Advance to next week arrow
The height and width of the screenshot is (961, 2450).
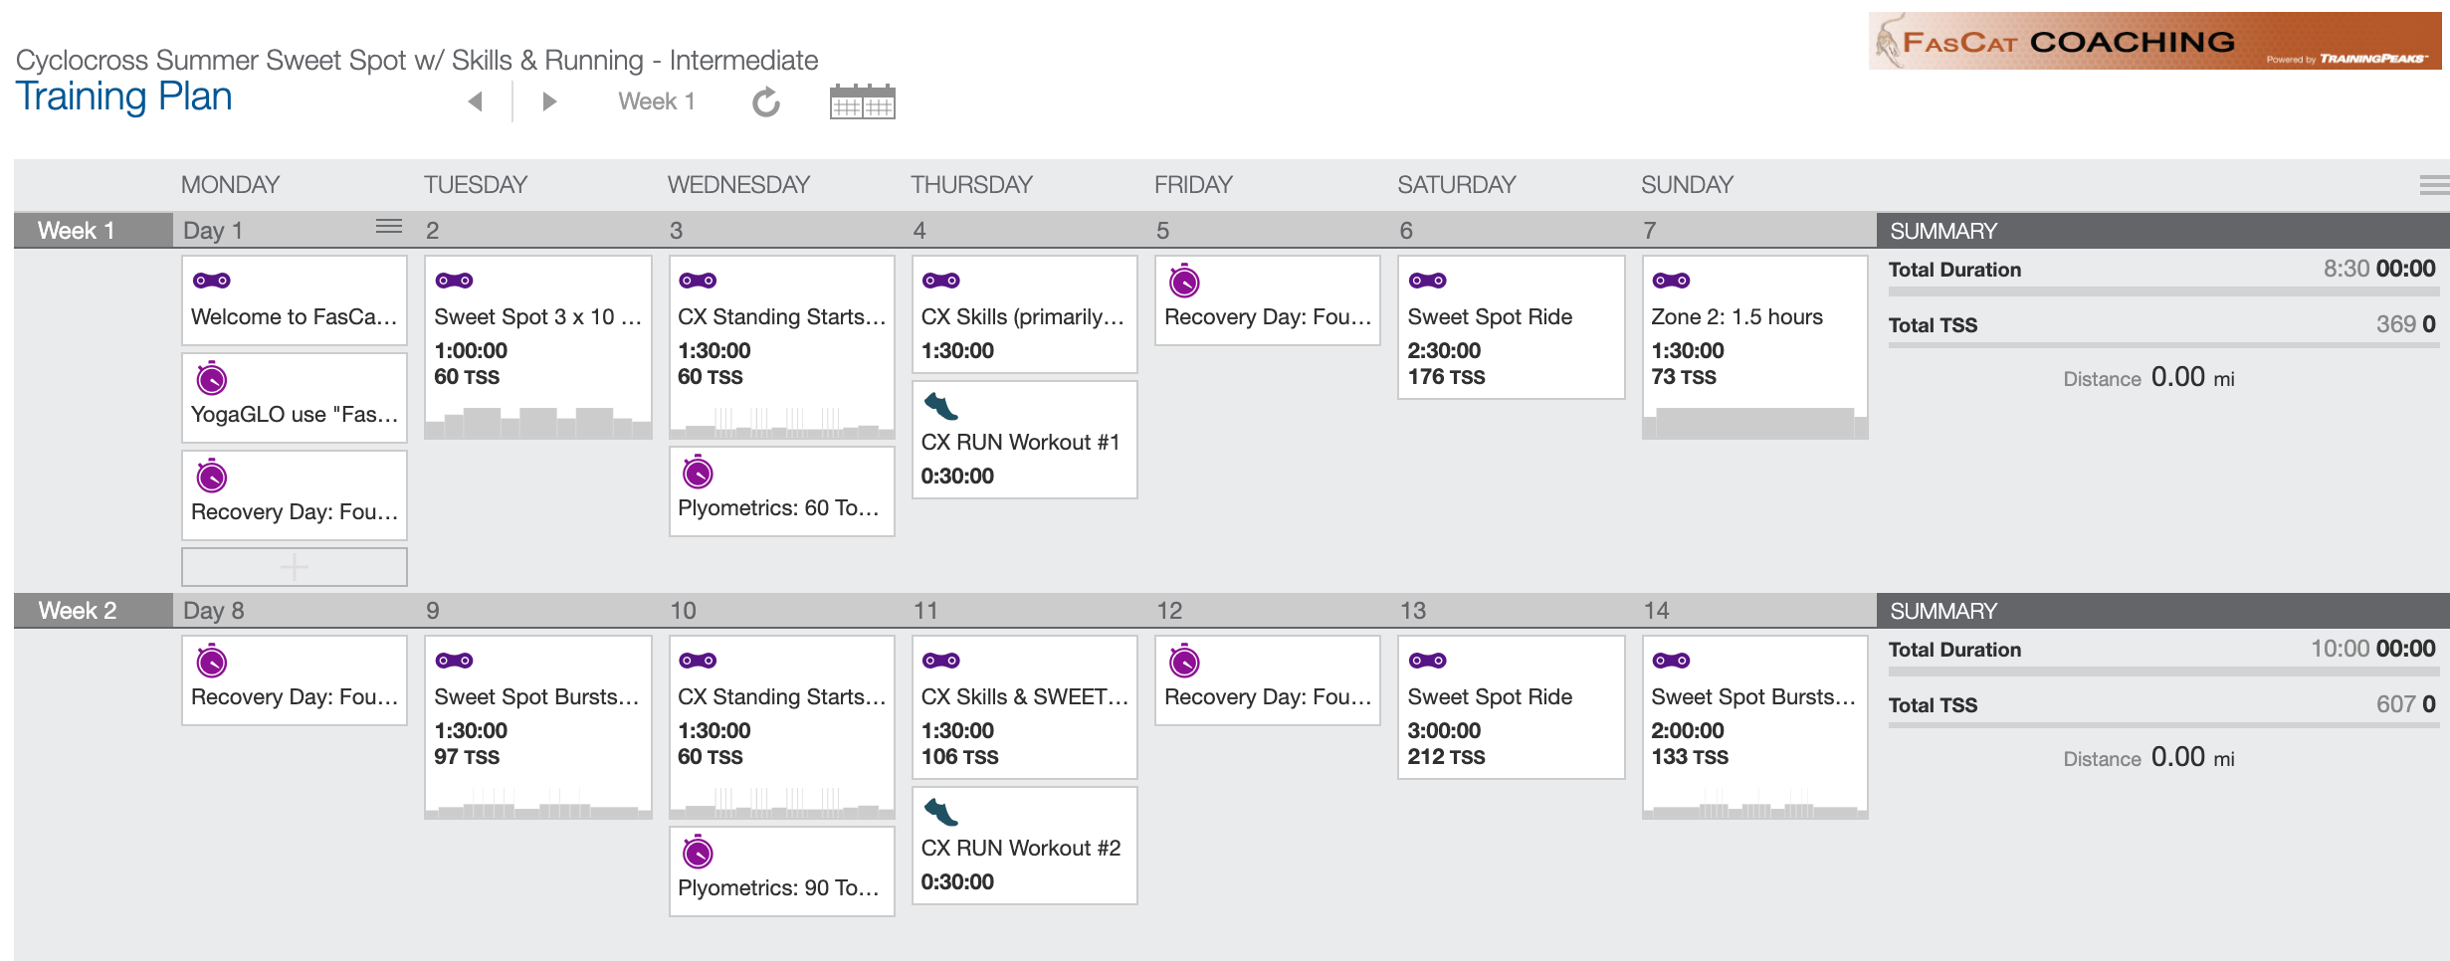548,101
